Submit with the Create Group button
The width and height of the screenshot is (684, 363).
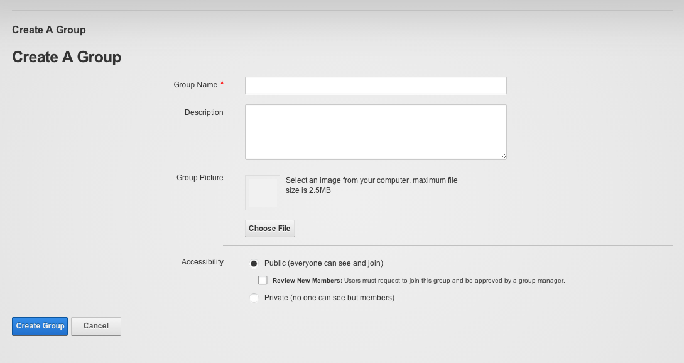coord(40,327)
